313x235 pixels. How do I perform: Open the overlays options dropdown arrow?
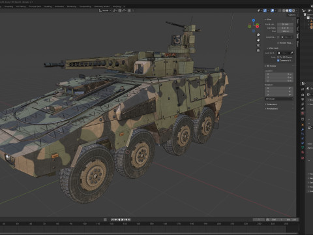point(275,10)
